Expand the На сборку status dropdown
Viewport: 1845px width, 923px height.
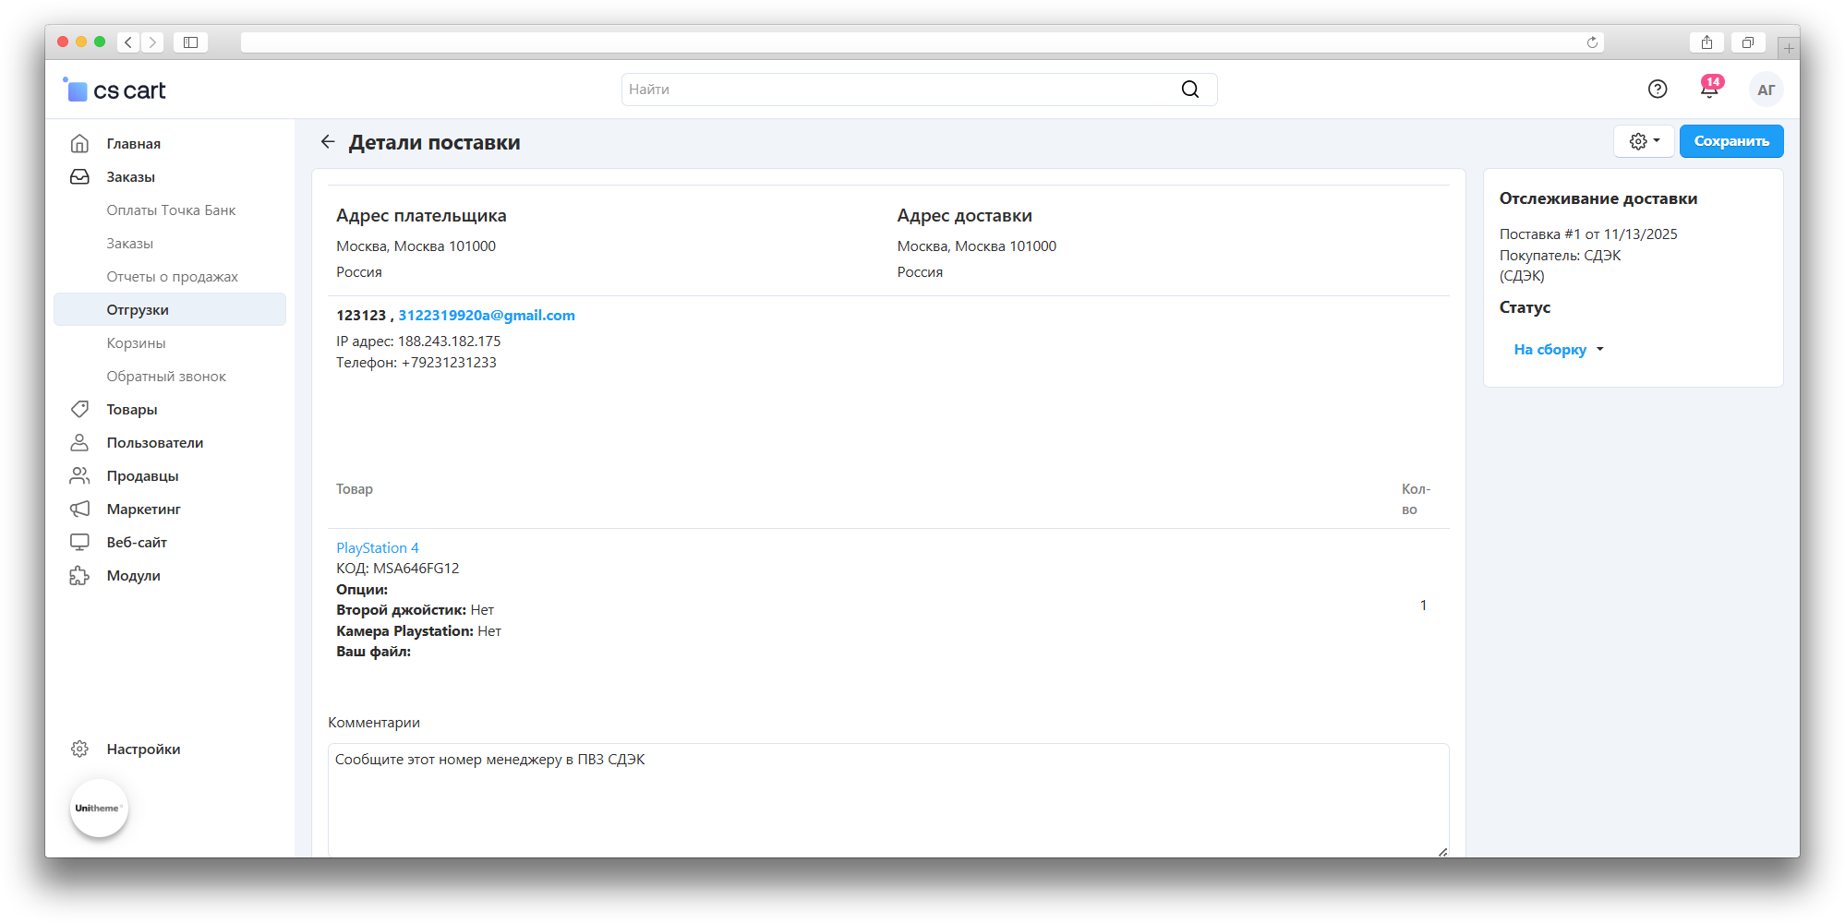pyautogui.click(x=1559, y=350)
